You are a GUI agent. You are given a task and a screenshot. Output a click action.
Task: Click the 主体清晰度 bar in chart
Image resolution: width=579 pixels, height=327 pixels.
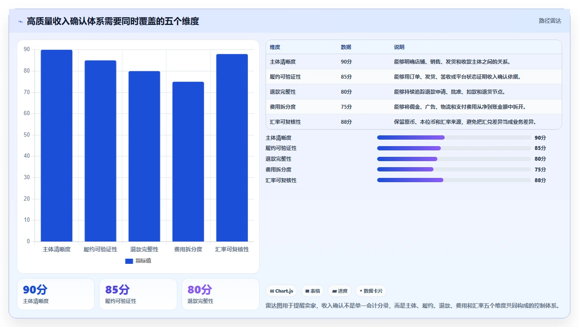(56, 146)
